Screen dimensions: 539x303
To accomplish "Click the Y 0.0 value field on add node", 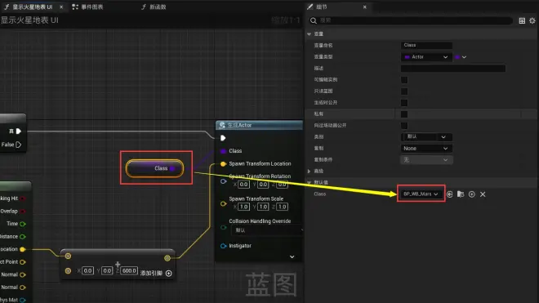I will (107, 271).
